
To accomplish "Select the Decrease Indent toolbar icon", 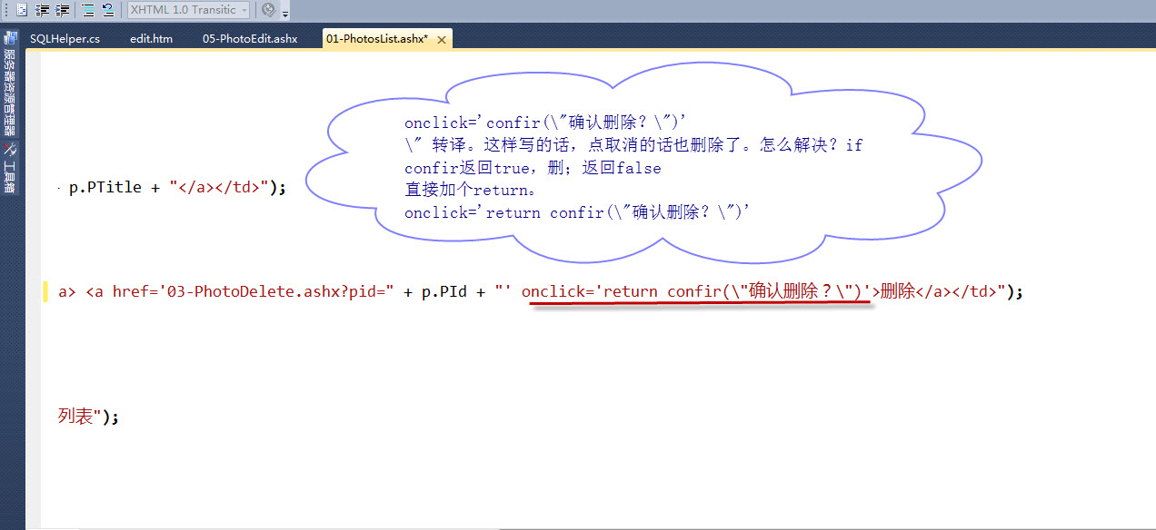I will tap(41, 10).
